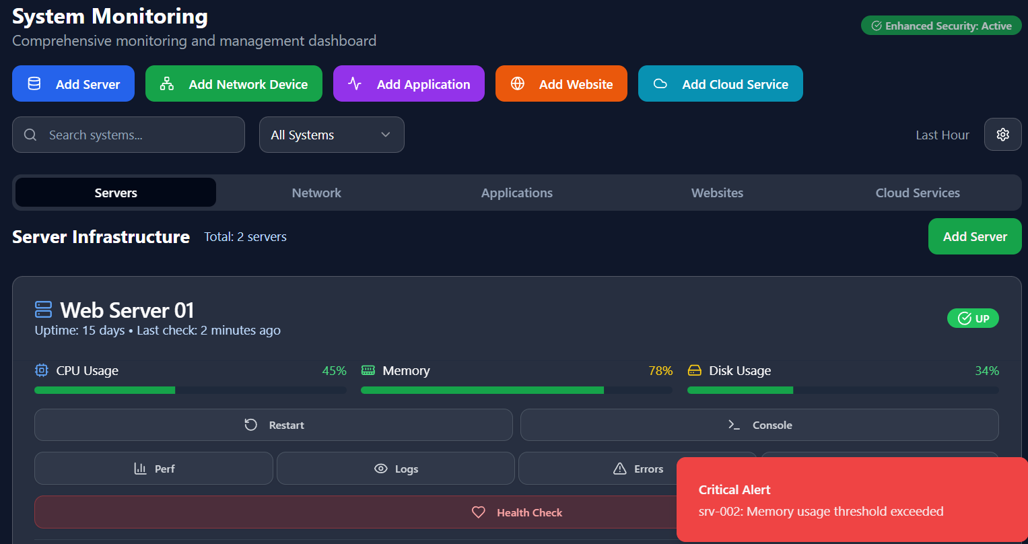
Task: Click the settings gear icon
Action: (1002, 135)
